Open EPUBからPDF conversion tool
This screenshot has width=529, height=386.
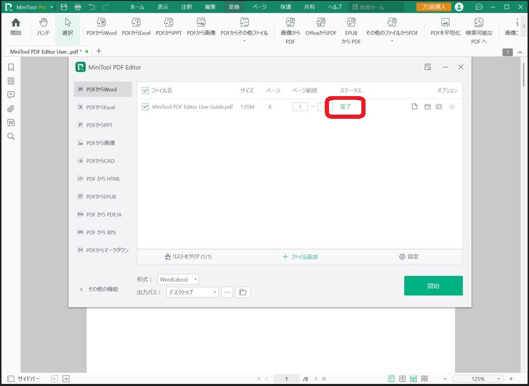351,31
